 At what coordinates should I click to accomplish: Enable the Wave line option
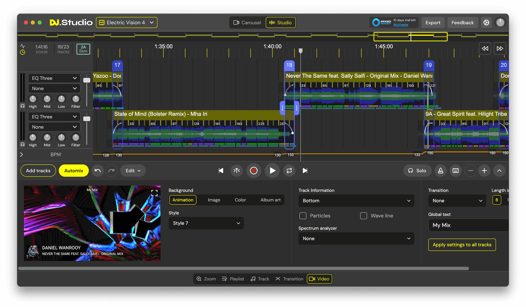coord(364,216)
